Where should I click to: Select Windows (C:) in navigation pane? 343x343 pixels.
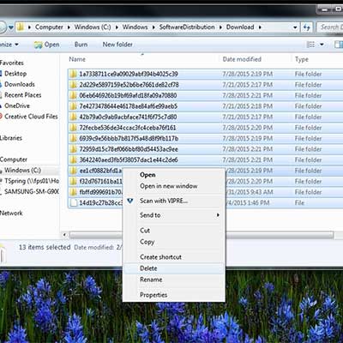click(x=22, y=171)
